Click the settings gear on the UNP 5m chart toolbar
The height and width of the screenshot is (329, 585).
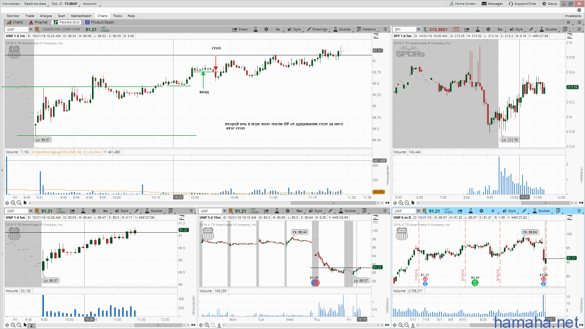pyautogui.click(x=94, y=211)
